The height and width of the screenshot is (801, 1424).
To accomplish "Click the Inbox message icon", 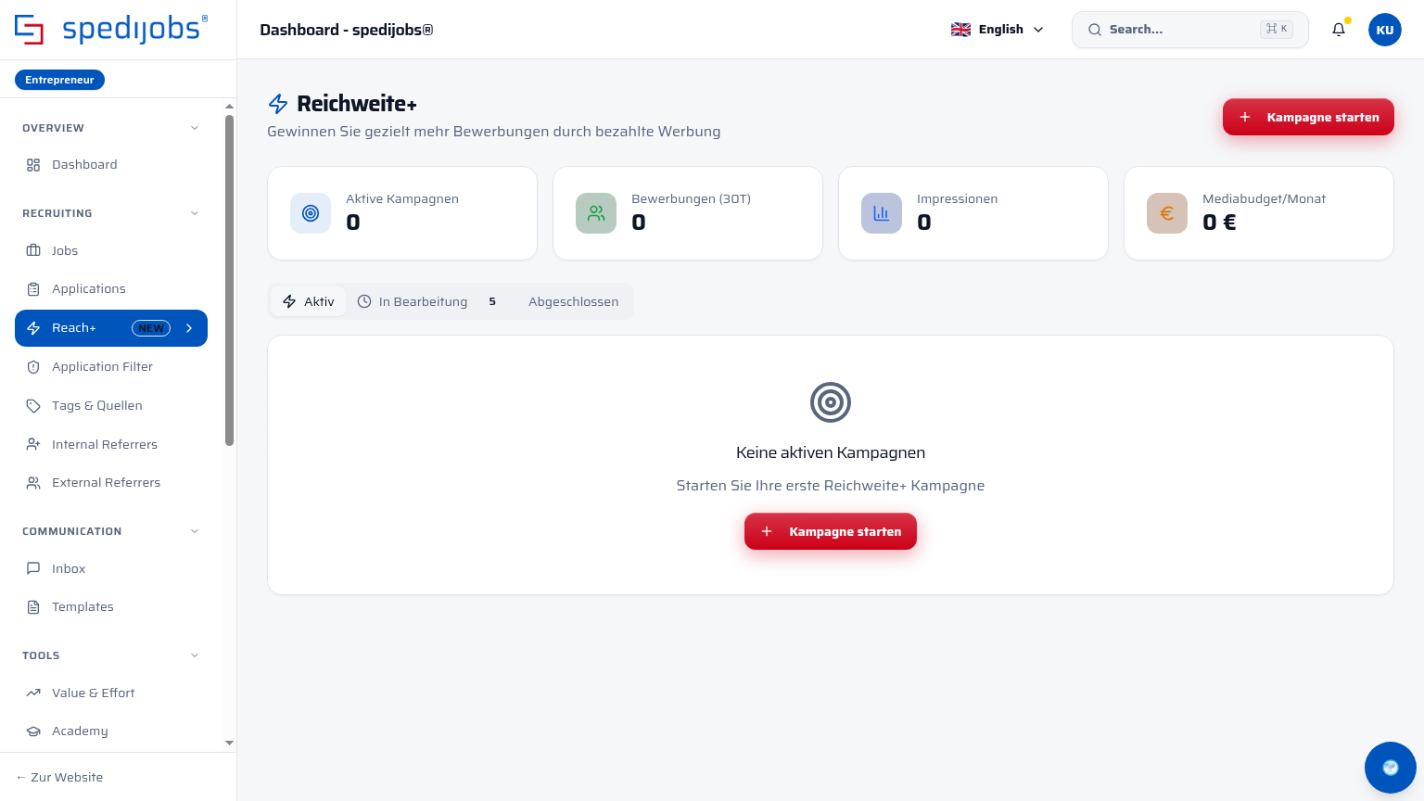I will click(x=33, y=568).
